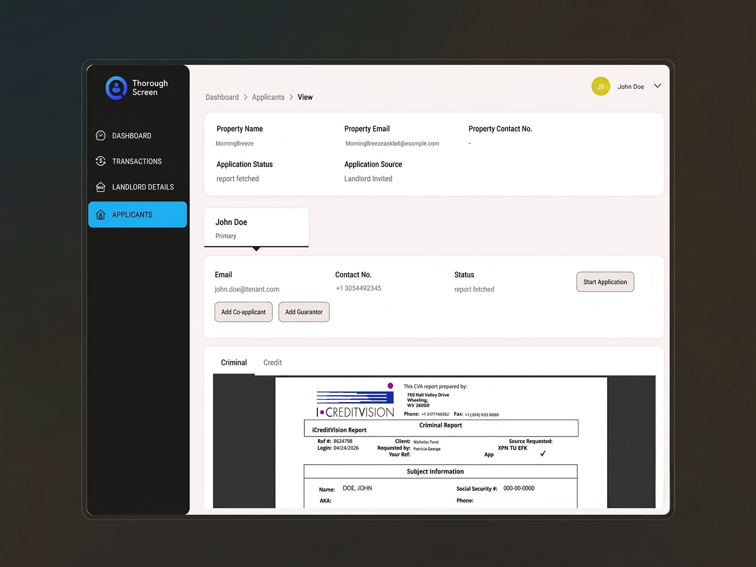Viewport: 756px width, 567px height.
Task: Click the +1 3054492345 contact number
Action: point(358,288)
